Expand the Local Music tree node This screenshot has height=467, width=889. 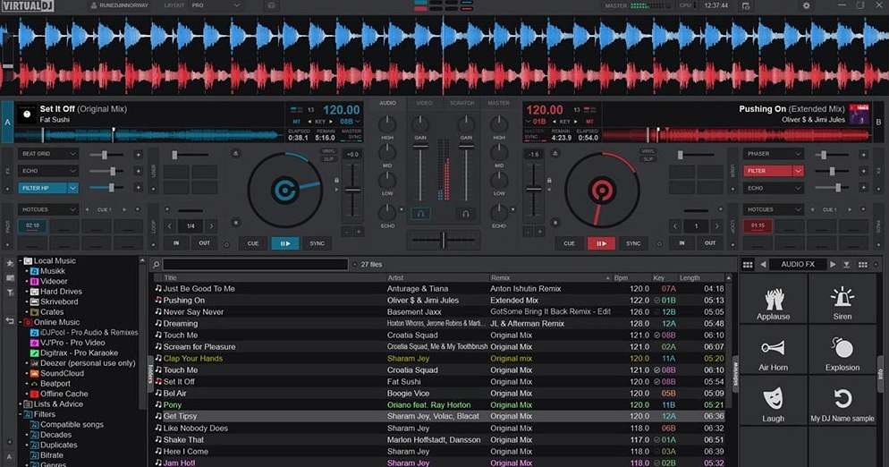21,261
